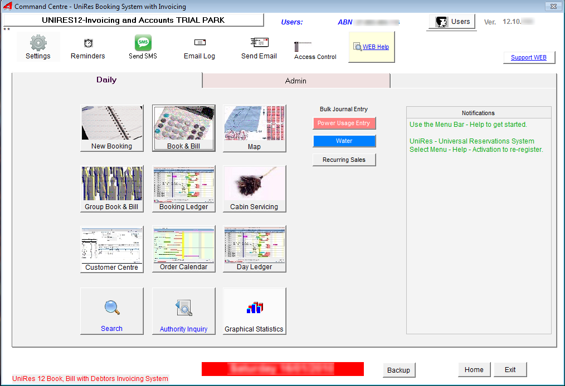Click the red date banner
Screen dimensions: 565x386
(x=282, y=369)
